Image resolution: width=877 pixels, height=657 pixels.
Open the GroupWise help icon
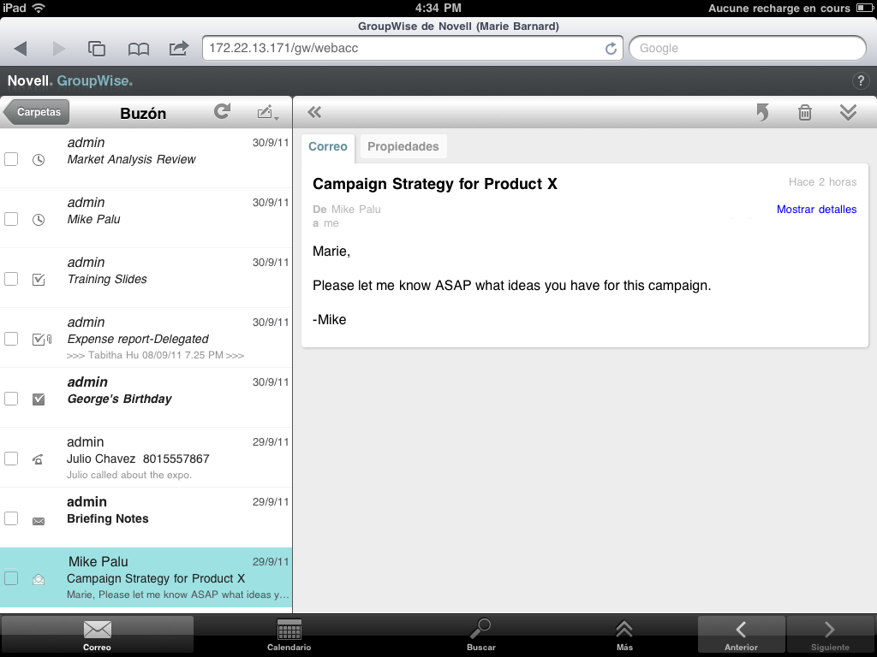861,81
